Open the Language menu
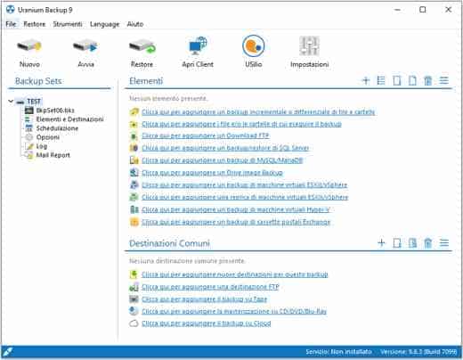This screenshot has width=463, height=360. (104, 24)
